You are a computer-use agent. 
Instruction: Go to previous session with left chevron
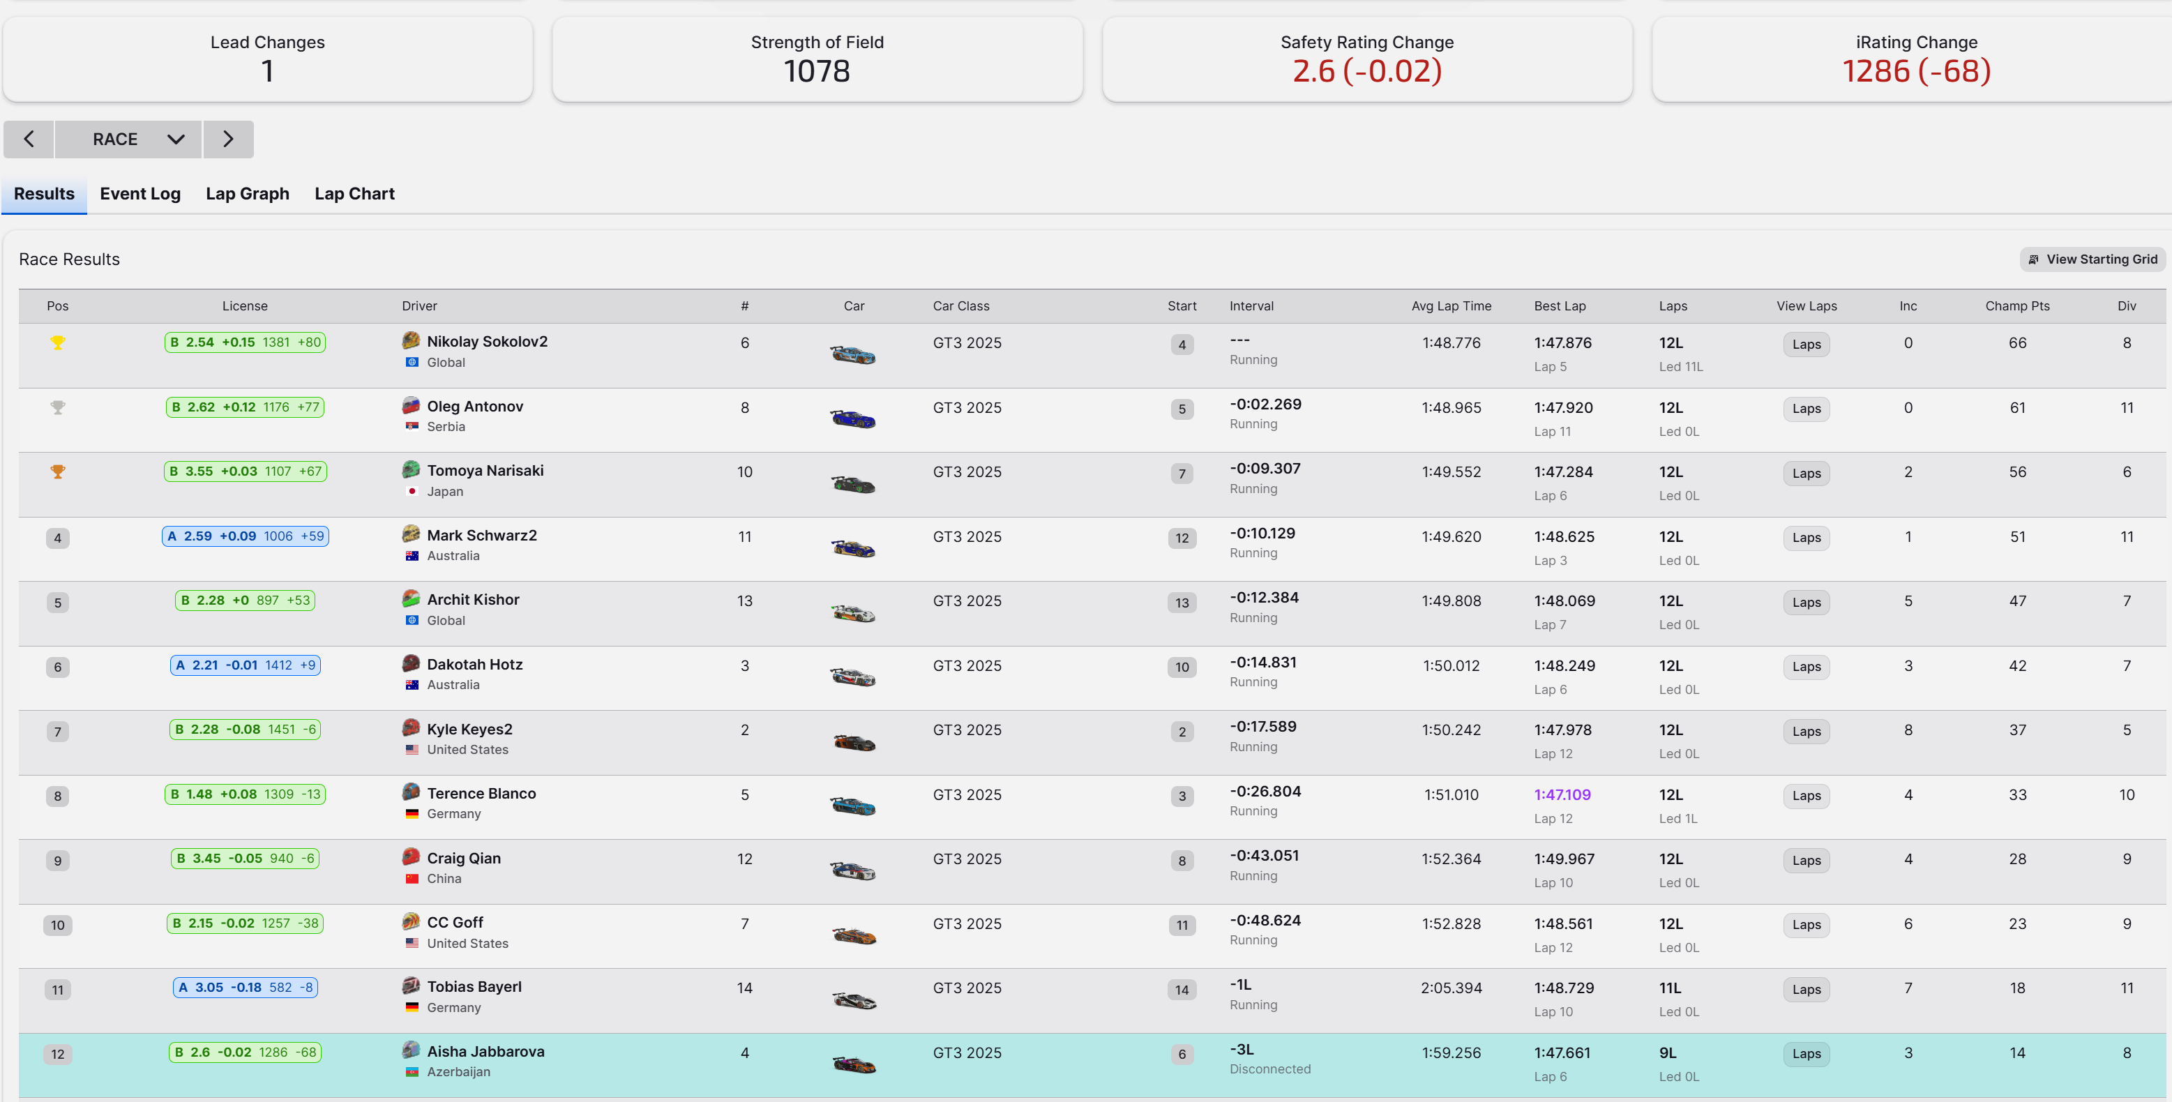tap(29, 139)
